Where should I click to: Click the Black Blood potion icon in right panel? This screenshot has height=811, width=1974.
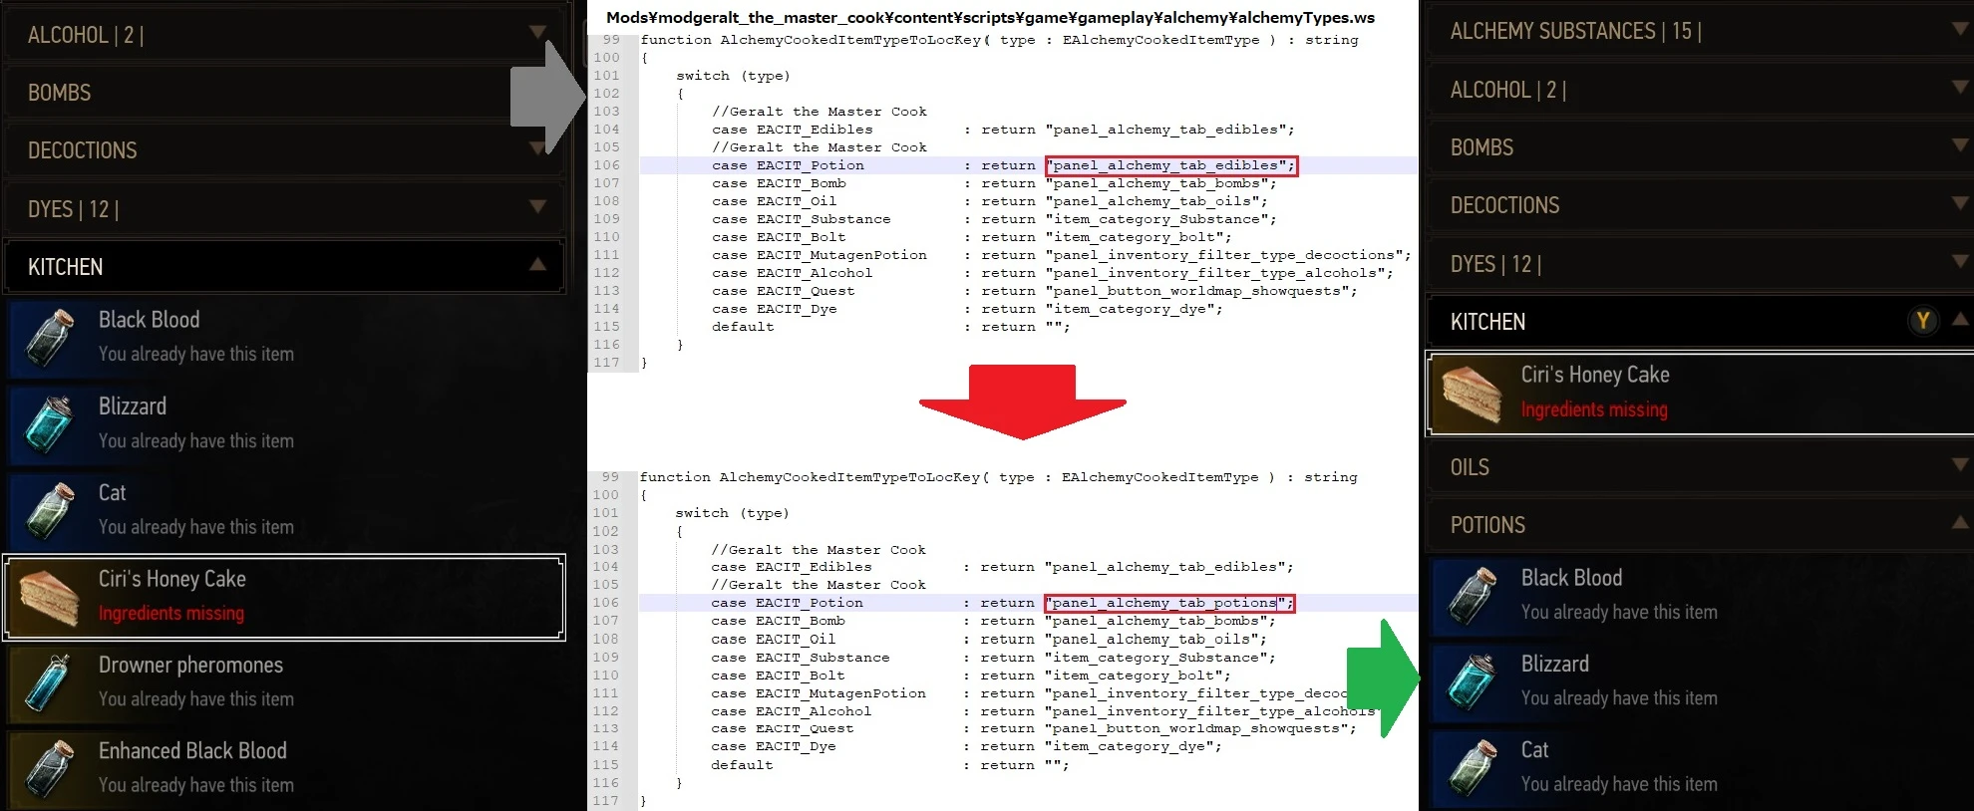[1473, 596]
